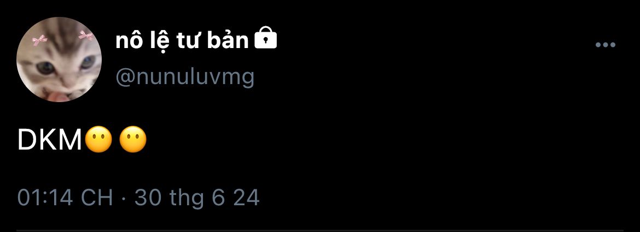Click the word "bản" in the display name
Viewport: 640px width, 232px height.
click(228, 40)
